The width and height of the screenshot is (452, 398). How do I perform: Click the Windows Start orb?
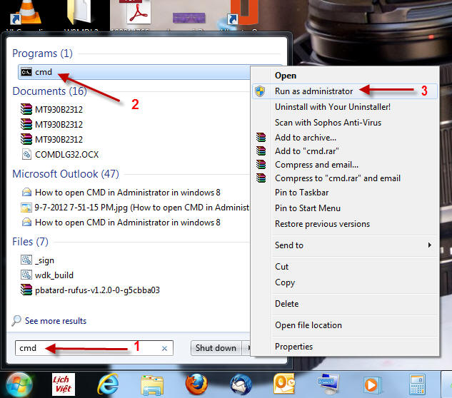click(19, 384)
